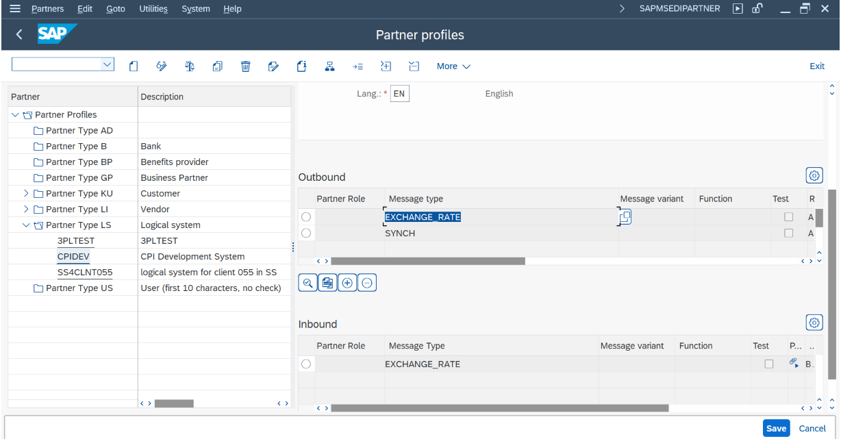Click the Save button

[x=775, y=428]
